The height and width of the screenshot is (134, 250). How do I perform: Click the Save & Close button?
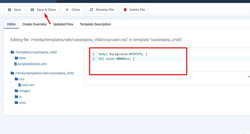point(43,10)
